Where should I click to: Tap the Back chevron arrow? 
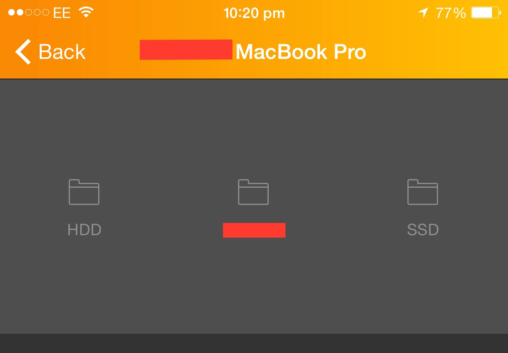pos(23,52)
